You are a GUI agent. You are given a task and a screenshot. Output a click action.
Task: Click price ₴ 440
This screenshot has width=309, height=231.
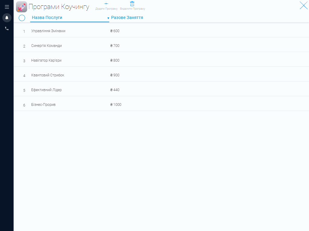pyautogui.click(x=115, y=90)
